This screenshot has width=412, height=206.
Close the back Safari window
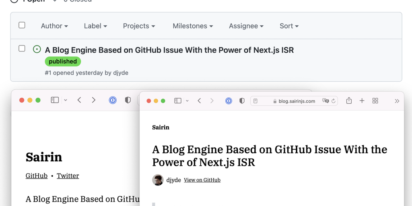(x=22, y=100)
